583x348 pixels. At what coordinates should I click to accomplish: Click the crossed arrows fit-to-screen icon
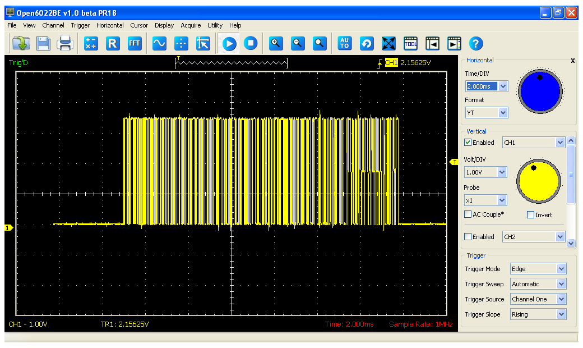pyautogui.click(x=388, y=44)
